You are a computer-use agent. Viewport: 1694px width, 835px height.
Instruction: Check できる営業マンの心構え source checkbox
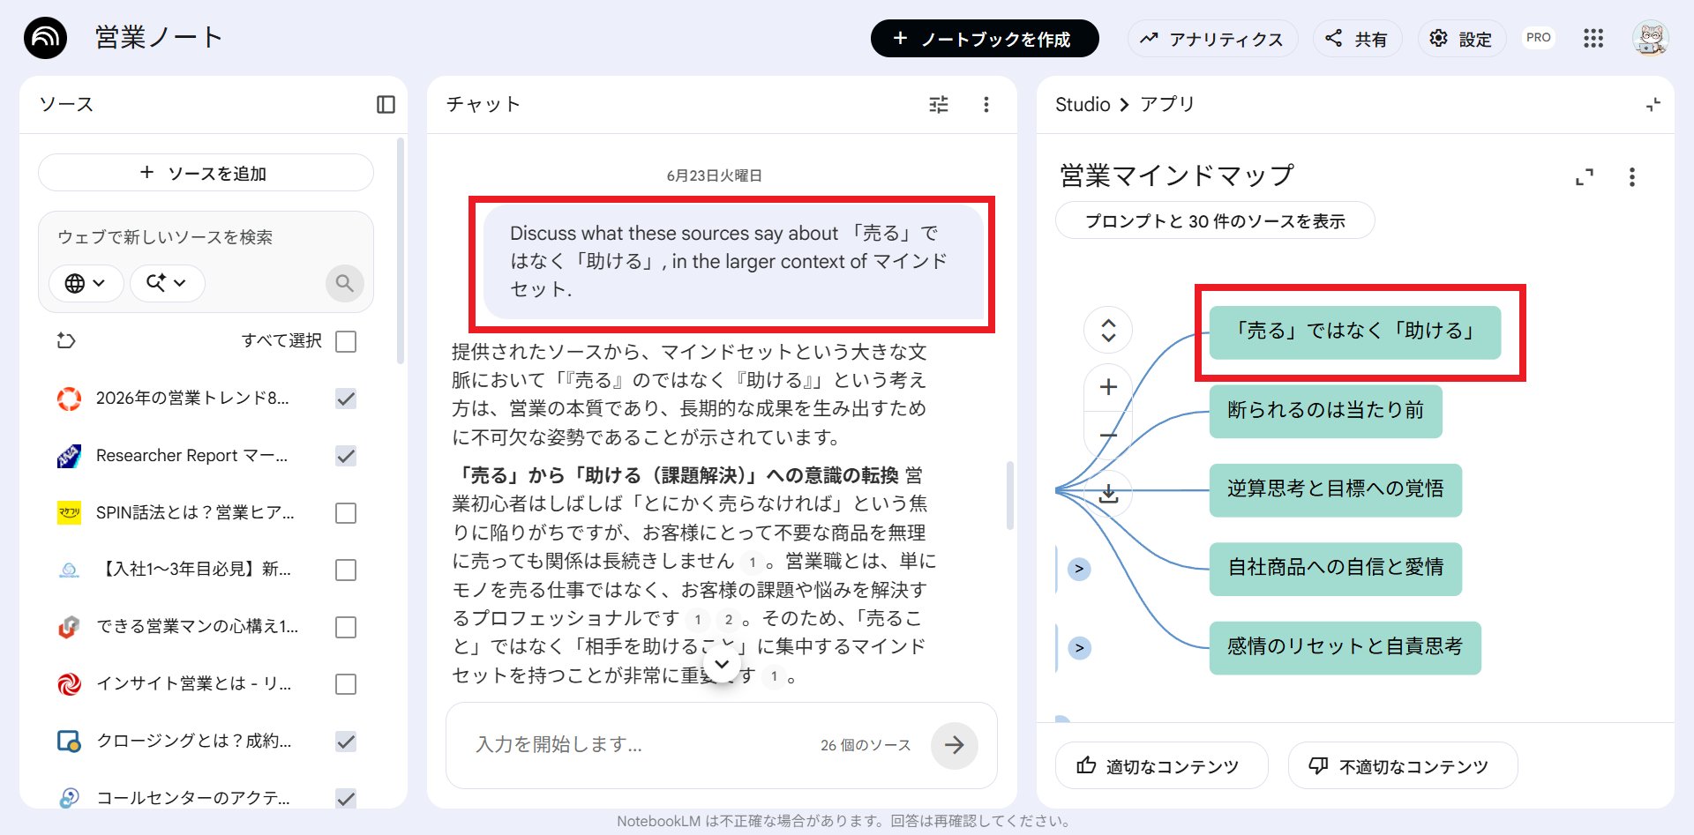click(x=346, y=627)
